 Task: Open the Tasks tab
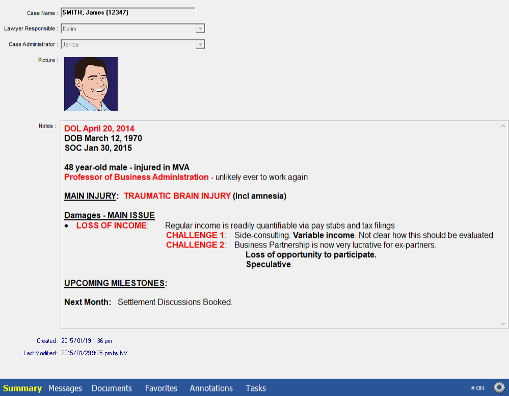[255, 388]
